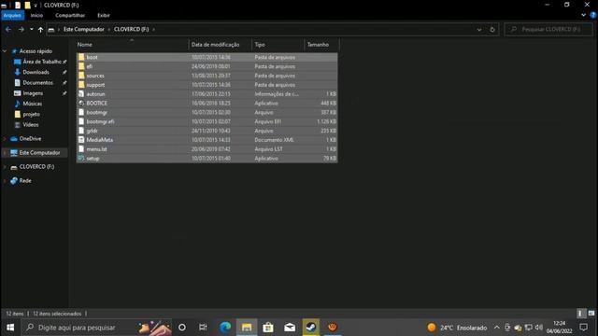The height and width of the screenshot is (336, 598).
Task: Select the boot folder icon
Action: point(81,57)
